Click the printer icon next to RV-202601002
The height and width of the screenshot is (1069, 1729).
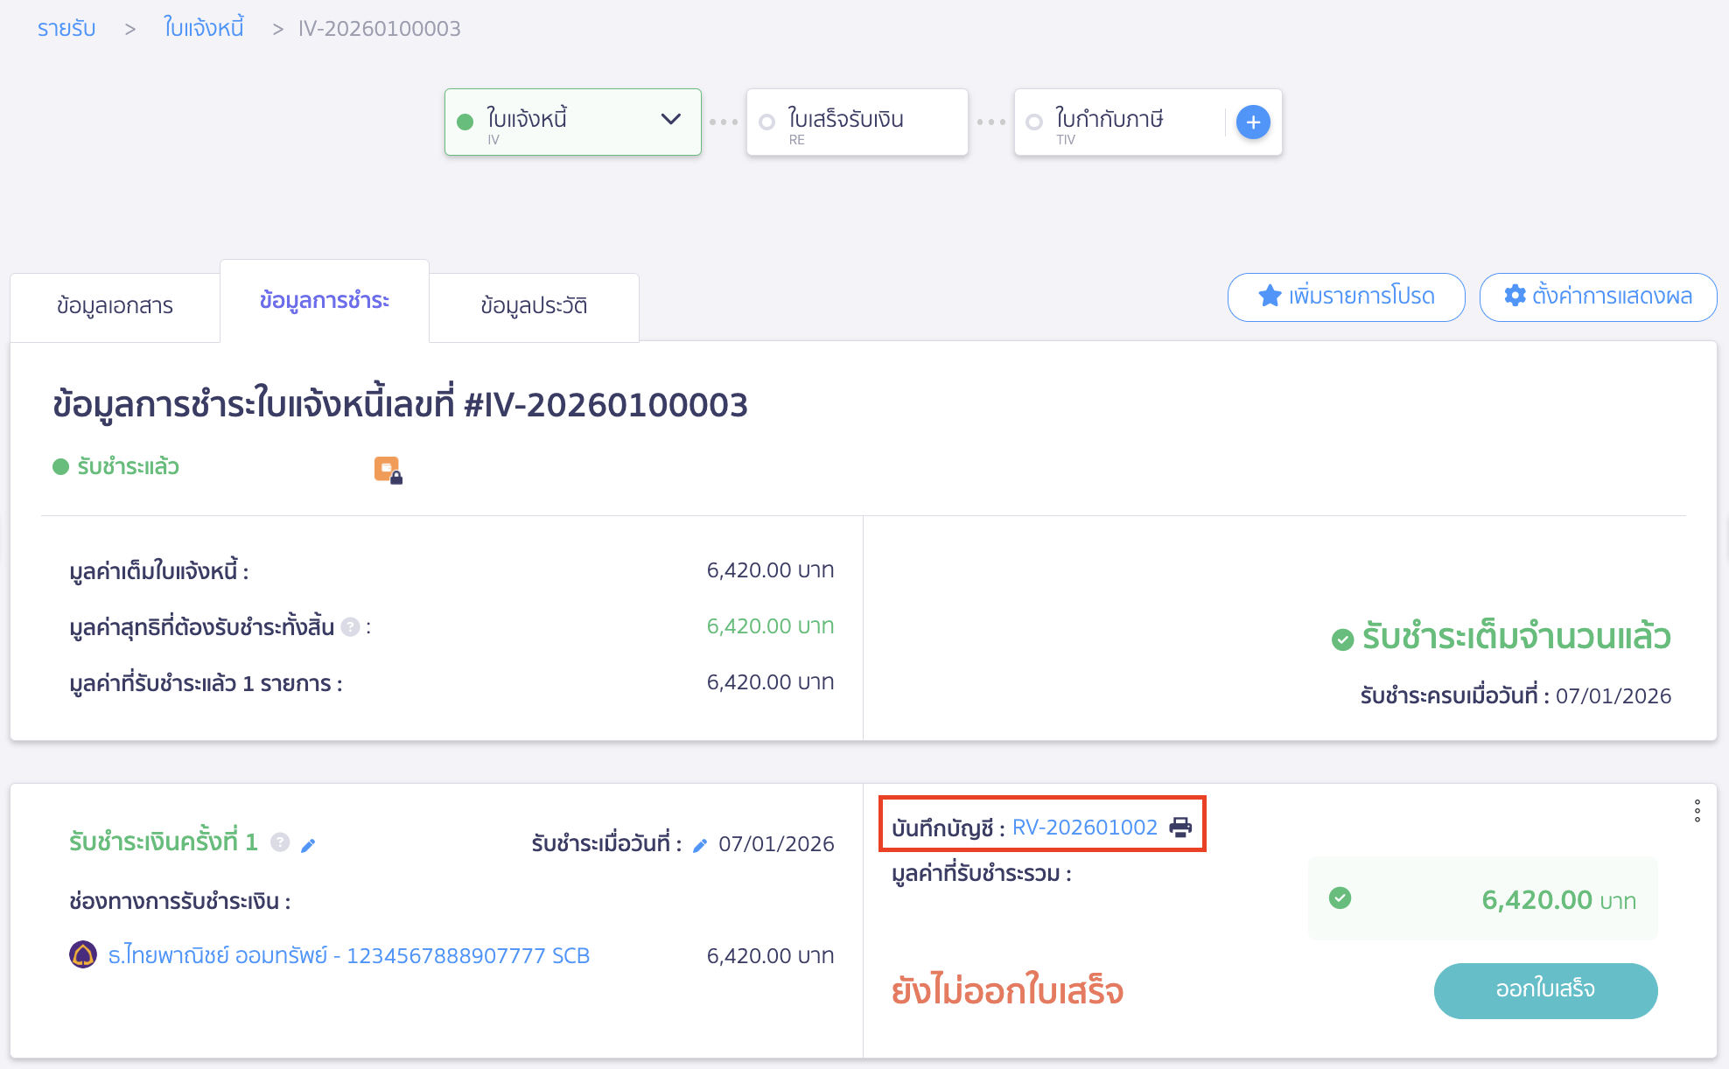(x=1180, y=827)
